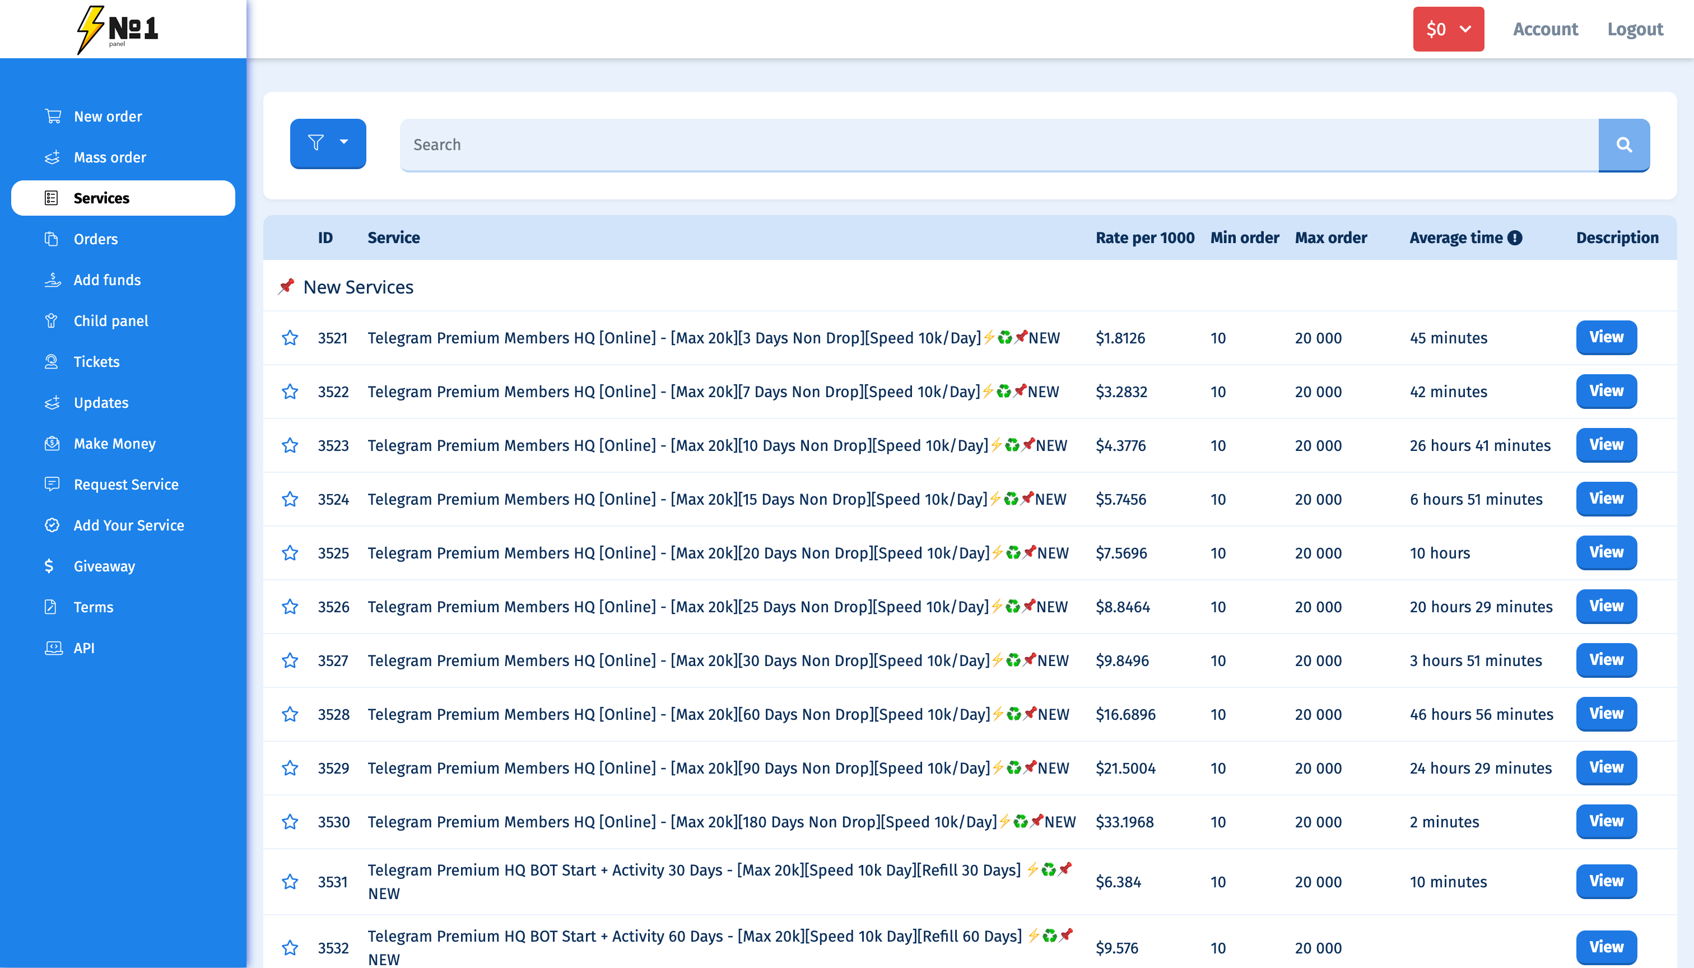The width and height of the screenshot is (1694, 968).
Task: Toggle favorite star for service 3525
Action: point(290,553)
